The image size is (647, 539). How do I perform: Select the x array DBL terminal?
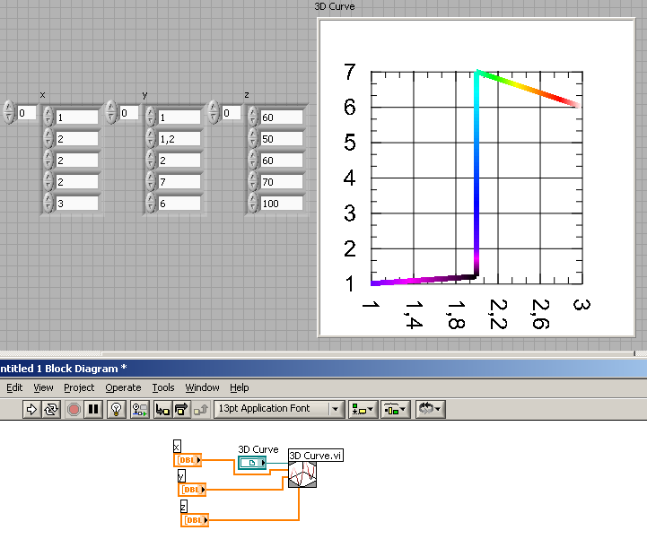tap(188, 460)
